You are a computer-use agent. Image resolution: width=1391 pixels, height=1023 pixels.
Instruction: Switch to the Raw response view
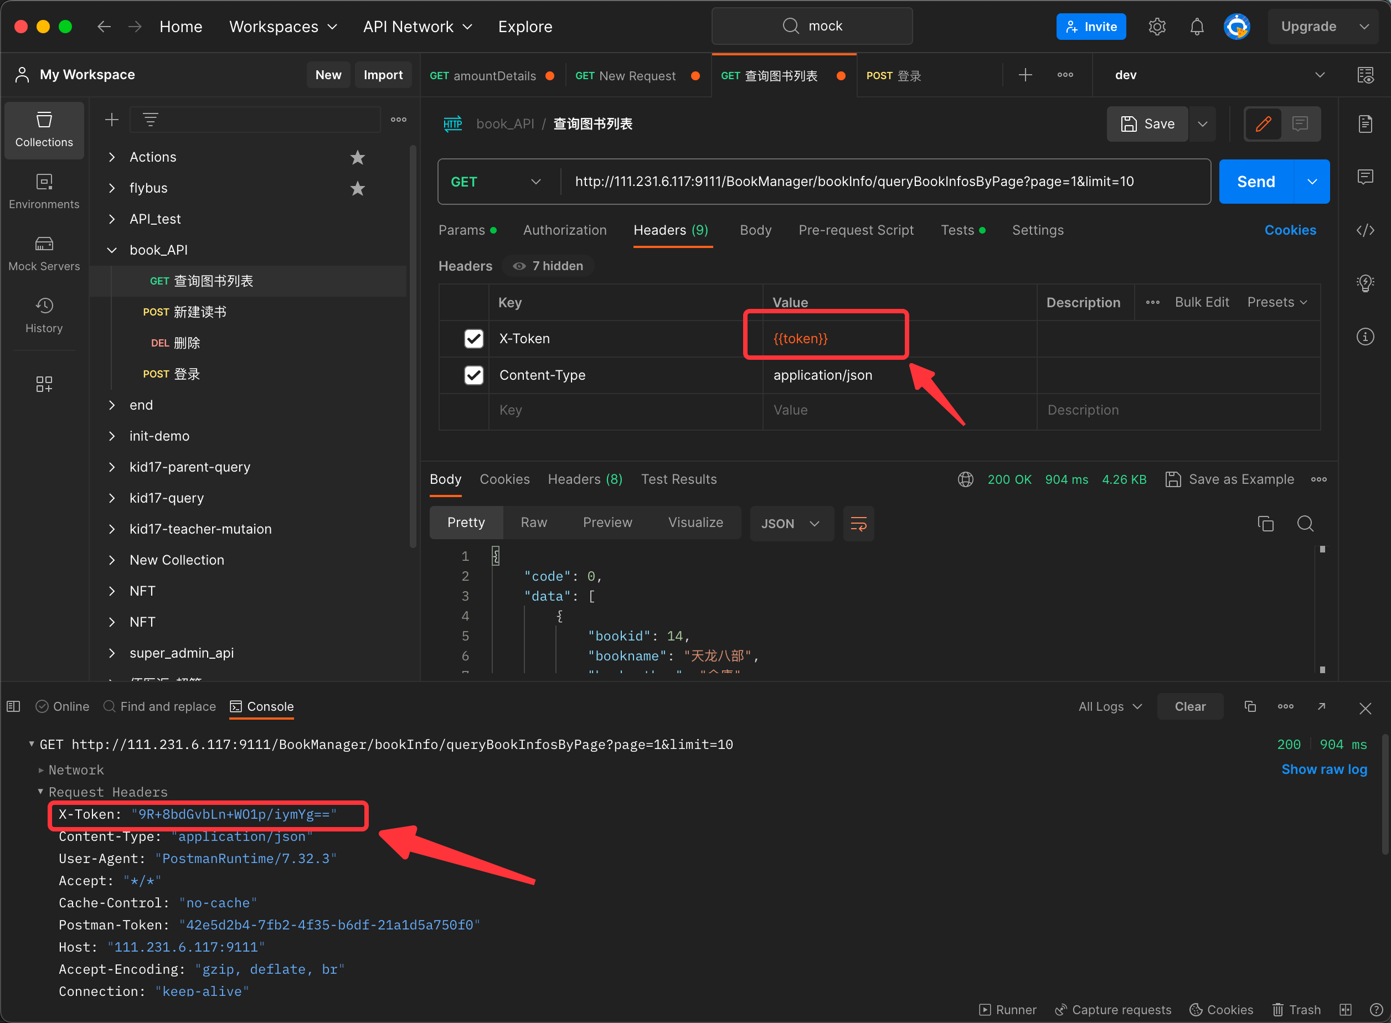click(533, 523)
